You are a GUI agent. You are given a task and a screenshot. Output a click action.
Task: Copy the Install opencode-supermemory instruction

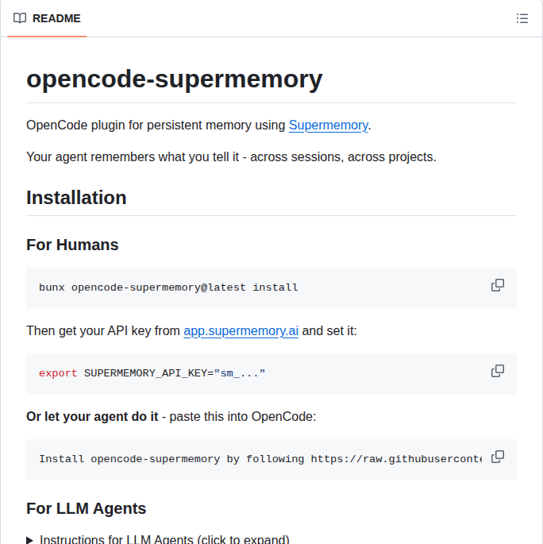click(498, 457)
